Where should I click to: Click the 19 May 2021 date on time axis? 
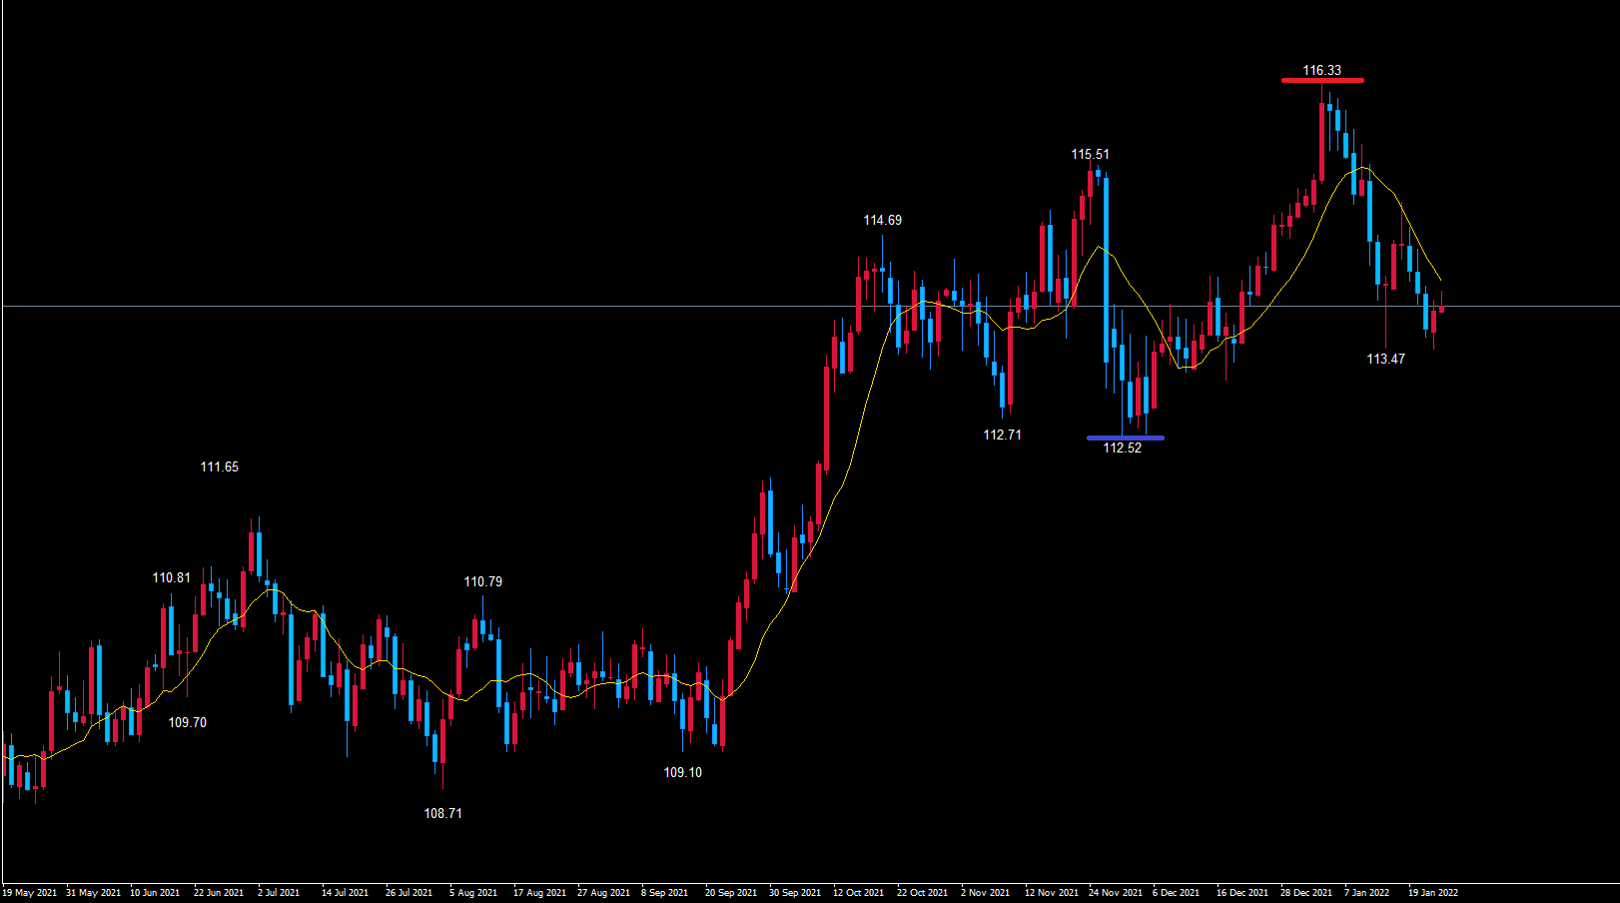coord(30,892)
